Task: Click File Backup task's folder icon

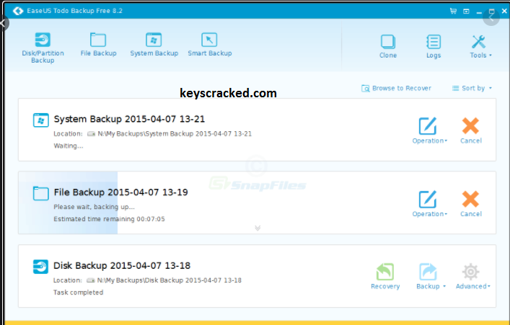Action: tap(41, 193)
